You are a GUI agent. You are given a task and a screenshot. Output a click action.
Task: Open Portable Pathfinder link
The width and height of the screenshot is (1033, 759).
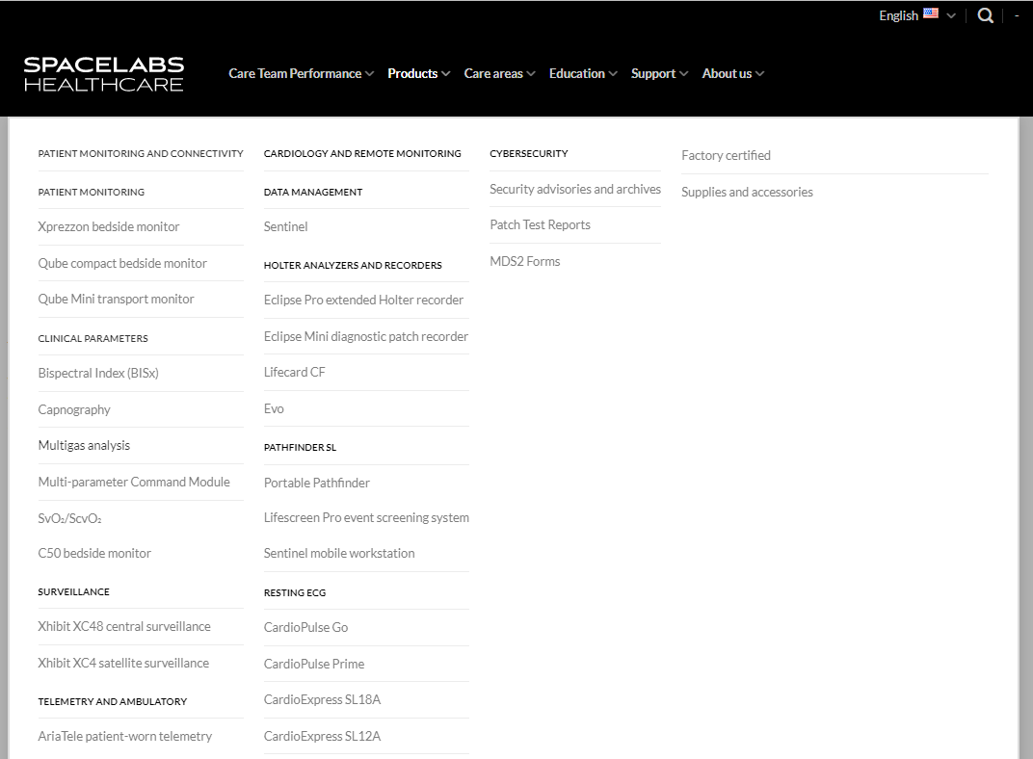click(x=317, y=484)
